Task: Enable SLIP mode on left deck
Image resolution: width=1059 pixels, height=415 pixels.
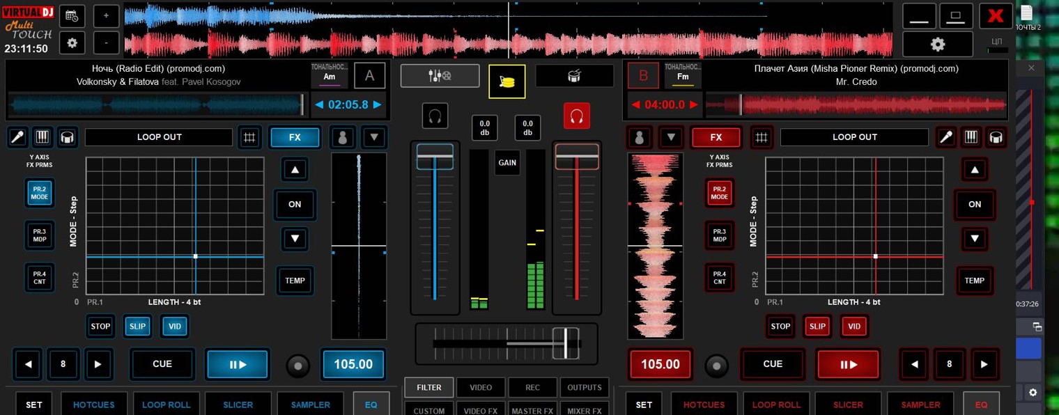Action: [138, 326]
